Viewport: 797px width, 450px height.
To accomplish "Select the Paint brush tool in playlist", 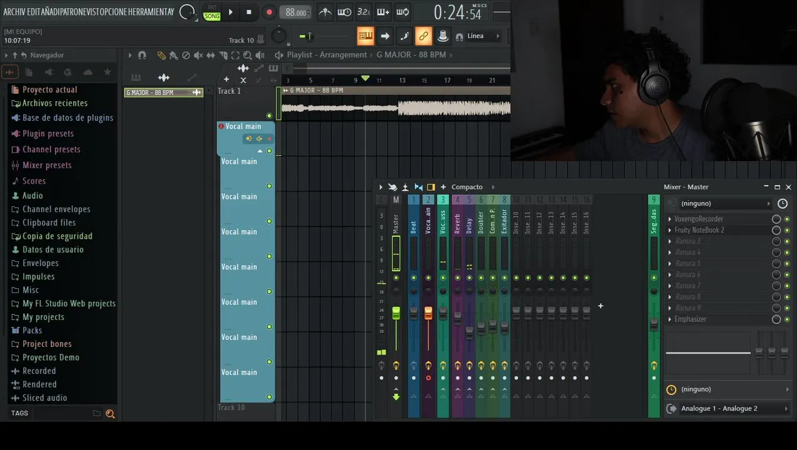I will point(173,55).
